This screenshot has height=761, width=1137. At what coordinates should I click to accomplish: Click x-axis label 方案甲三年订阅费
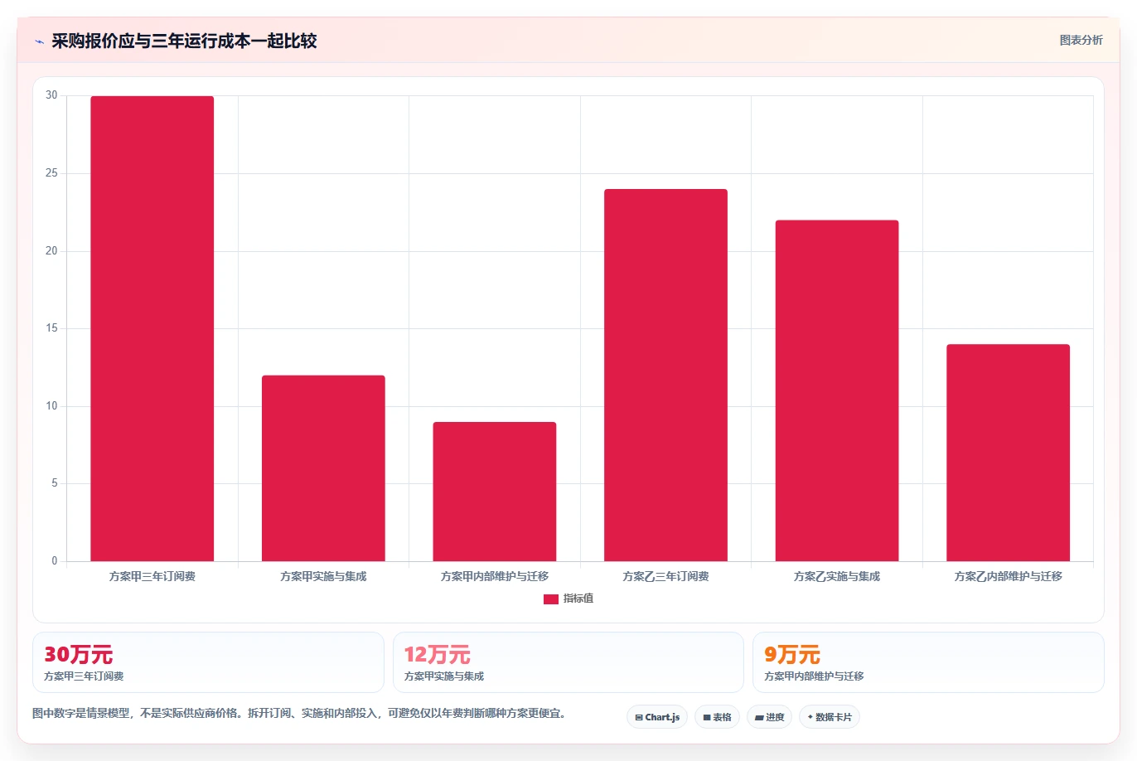(152, 576)
